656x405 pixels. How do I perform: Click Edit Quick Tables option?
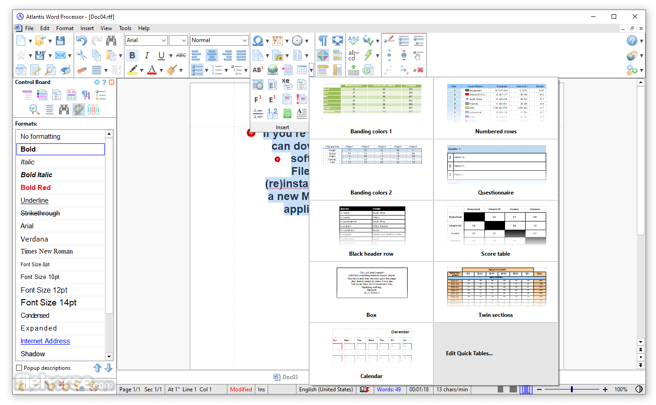(x=469, y=353)
